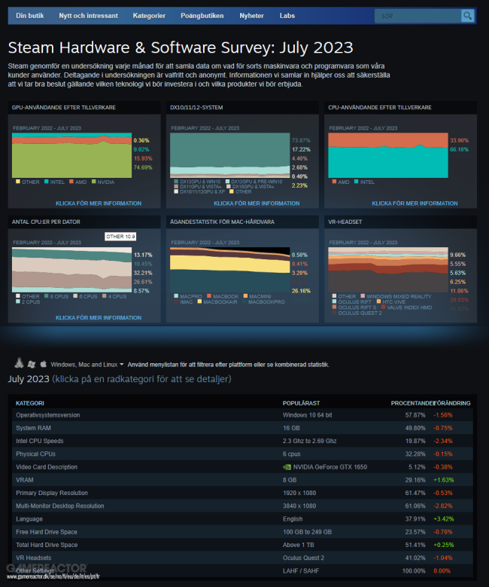Click 'Klicka för mer information' under GPU chart
Image resolution: width=489 pixels, height=587 pixels.
click(x=99, y=203)
